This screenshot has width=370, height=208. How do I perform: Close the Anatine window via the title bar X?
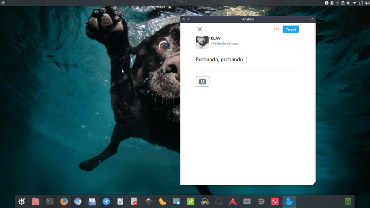pos(183,19)
